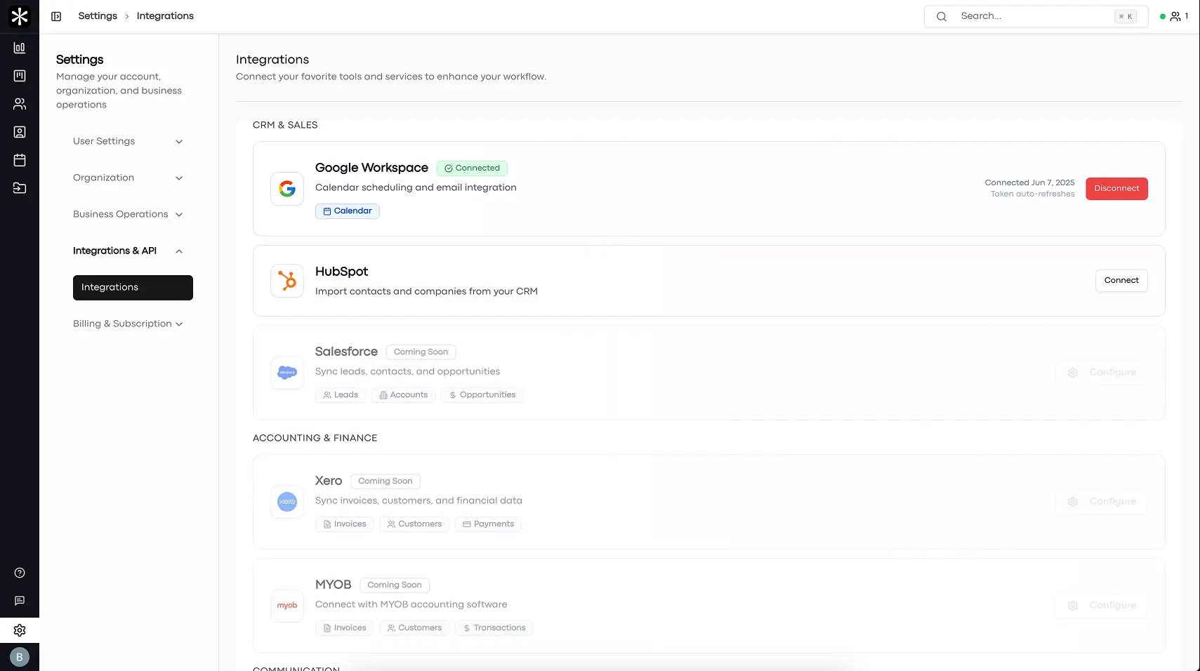Open the two-person users sidebar icon
The width and height of the screenshot is (1200, 671).
[x=20, y=104]
